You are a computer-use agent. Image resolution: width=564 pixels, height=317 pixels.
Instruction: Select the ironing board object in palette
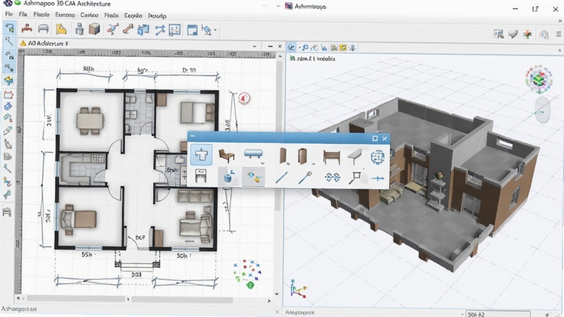coord(355,156)
